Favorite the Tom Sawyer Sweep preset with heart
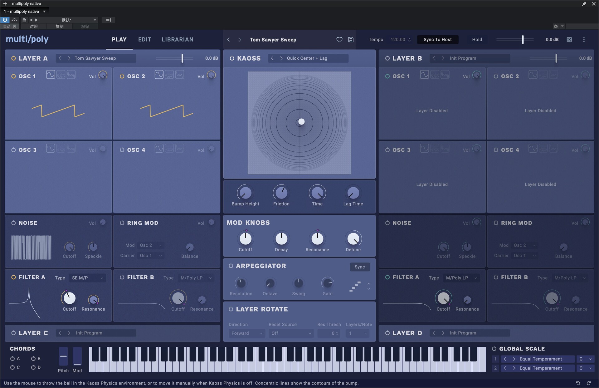 pyautogui.click(x=339, y=40)
